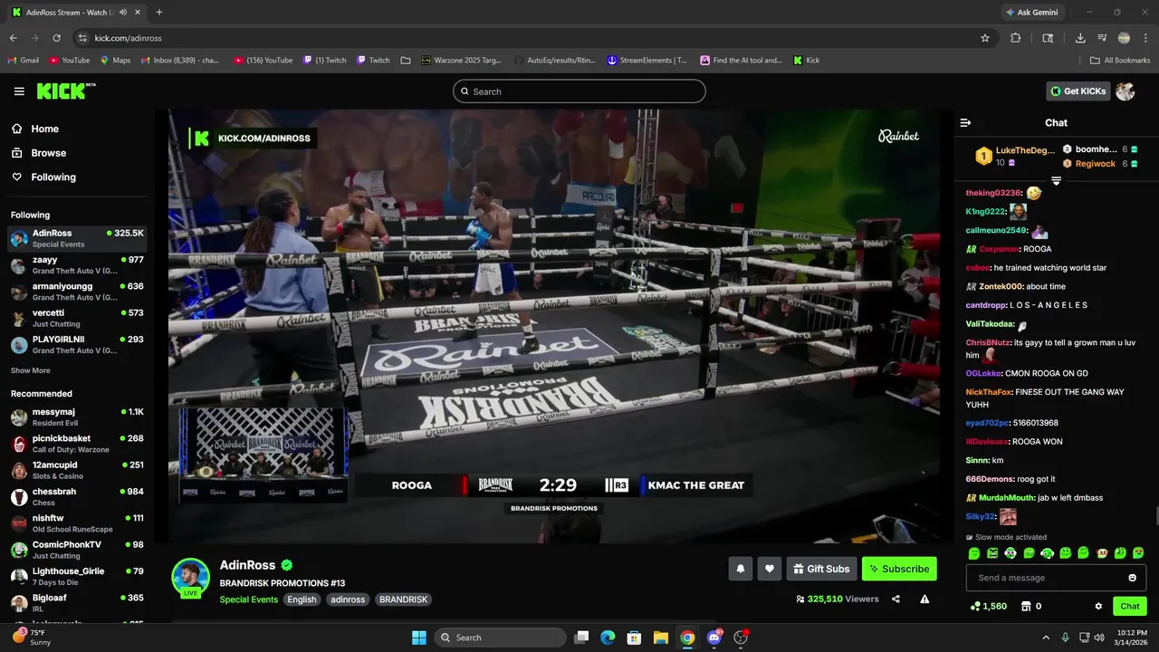The height and width of the screenshot is (652, 1159).
Task: Click the channel points 1,560 icon
Action: click(974, 606)
